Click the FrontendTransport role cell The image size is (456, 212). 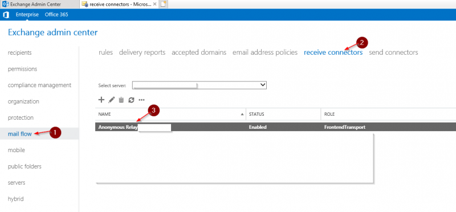point(345,128)
